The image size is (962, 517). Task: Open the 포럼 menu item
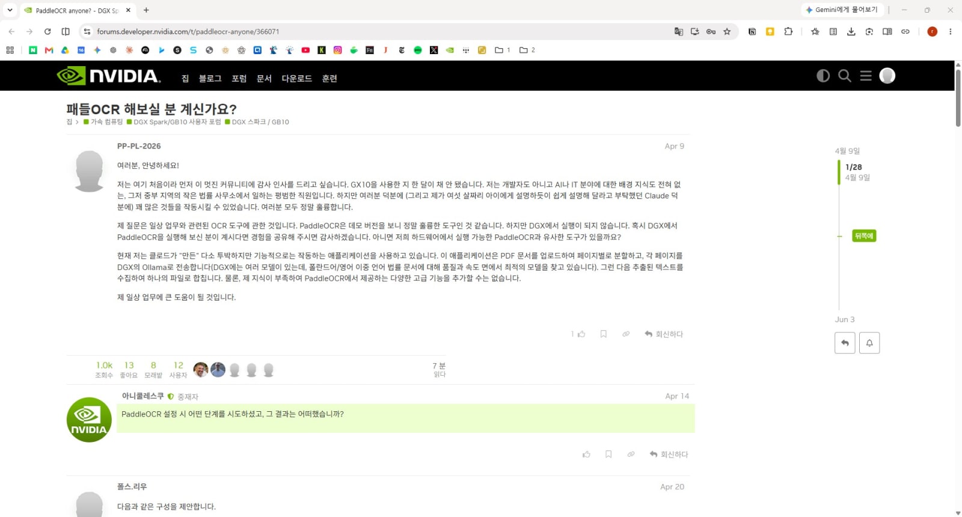tap(239, 79)
